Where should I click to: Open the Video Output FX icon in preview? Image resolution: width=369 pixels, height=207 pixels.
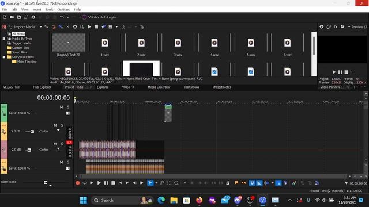tap(336, 27)
